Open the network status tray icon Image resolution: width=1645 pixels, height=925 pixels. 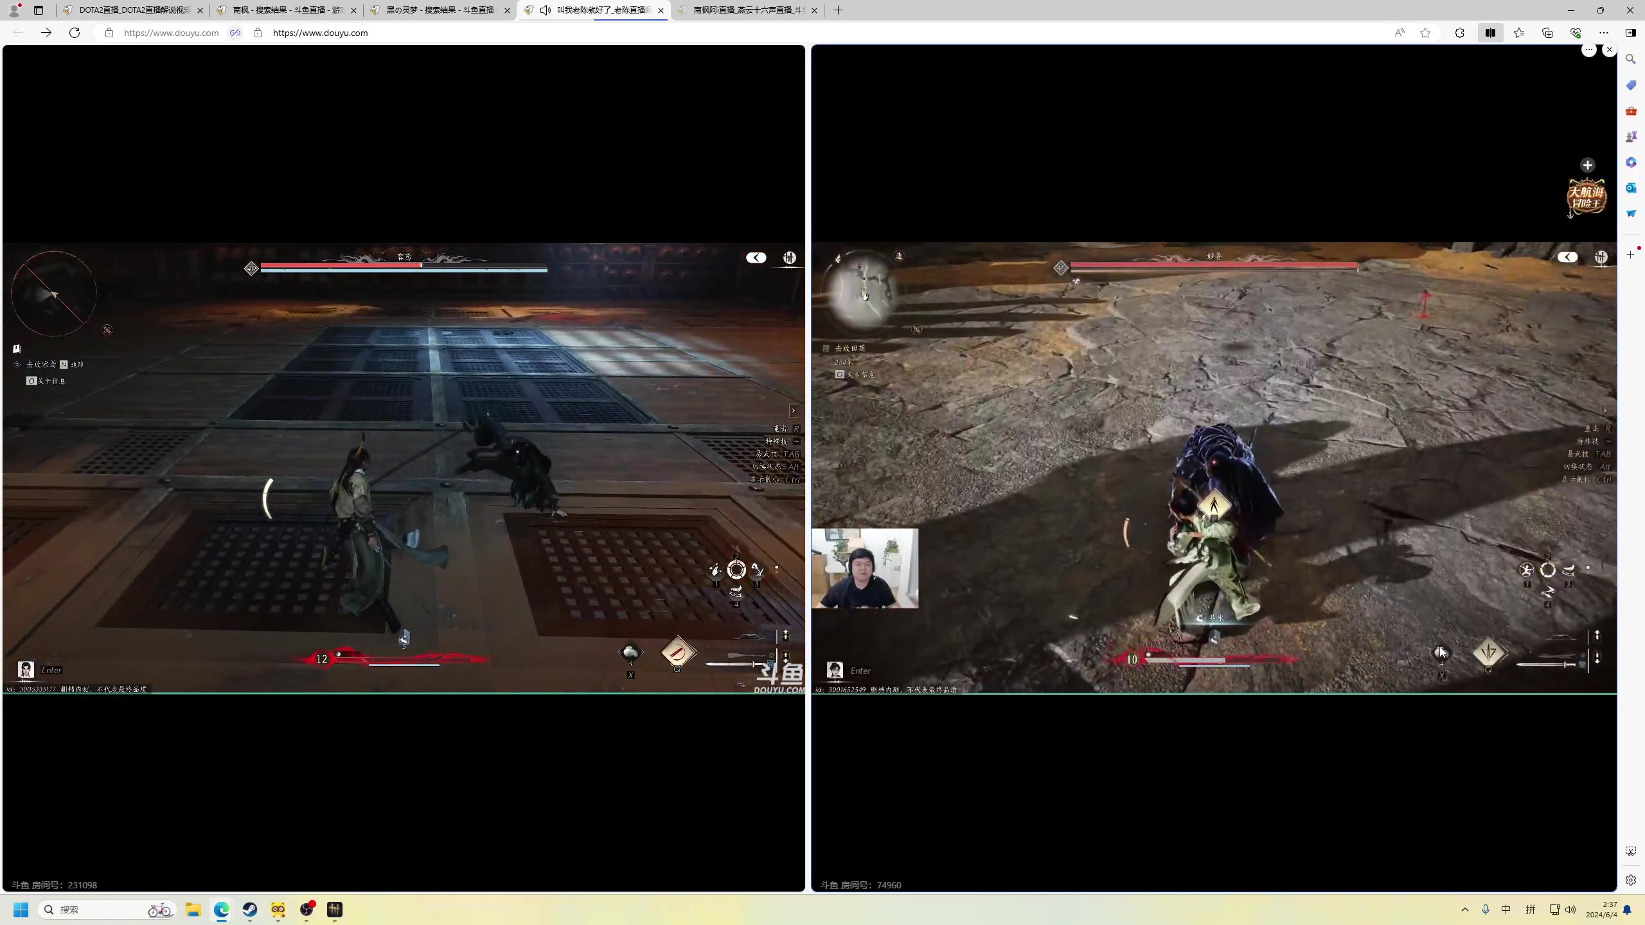pos(1554,910)
